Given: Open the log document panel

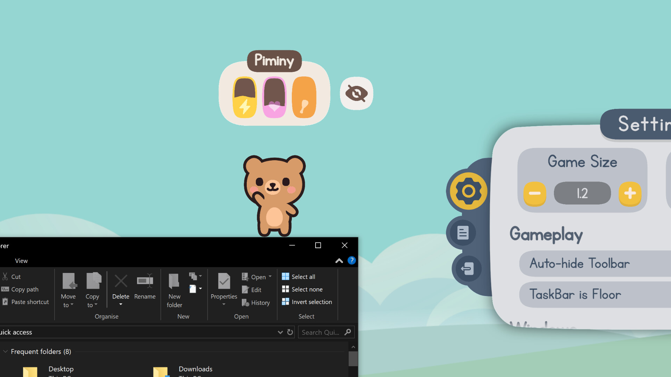Looking at the screenshot, I should tap(462, 232).
